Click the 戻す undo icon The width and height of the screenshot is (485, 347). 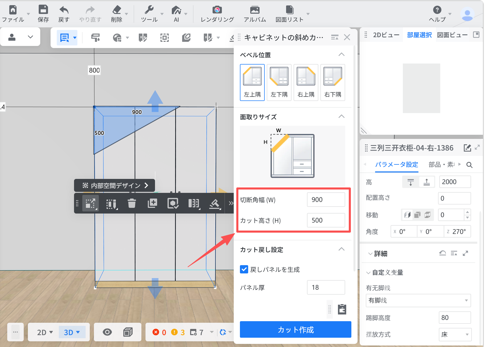[x=64, y=10]
